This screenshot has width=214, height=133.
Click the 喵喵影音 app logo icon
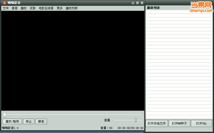pyautogui.click(x=4, y=3)
